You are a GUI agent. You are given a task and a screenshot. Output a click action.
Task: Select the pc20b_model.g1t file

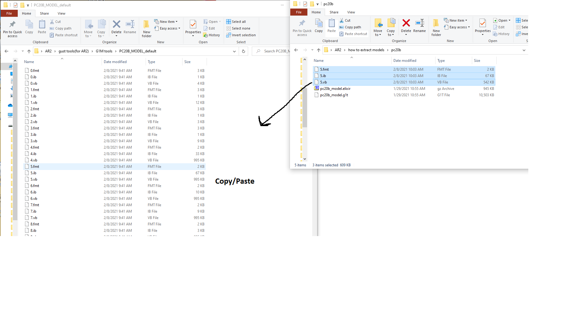click(334, 95)
